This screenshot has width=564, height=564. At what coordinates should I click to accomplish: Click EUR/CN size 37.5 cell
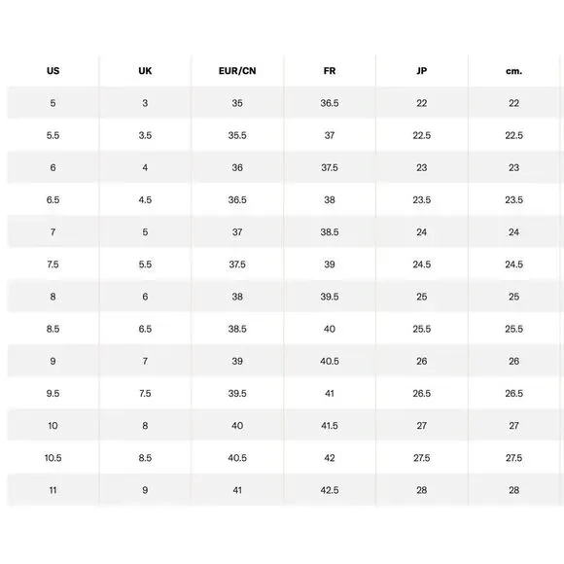click(237, 264)
